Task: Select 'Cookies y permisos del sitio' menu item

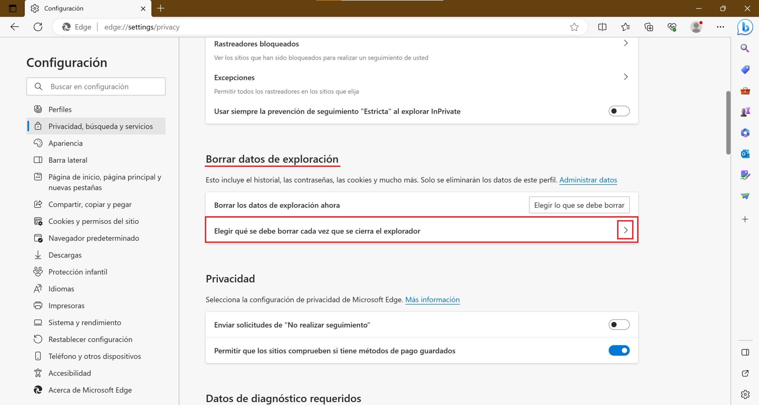Action: [93, 221]
